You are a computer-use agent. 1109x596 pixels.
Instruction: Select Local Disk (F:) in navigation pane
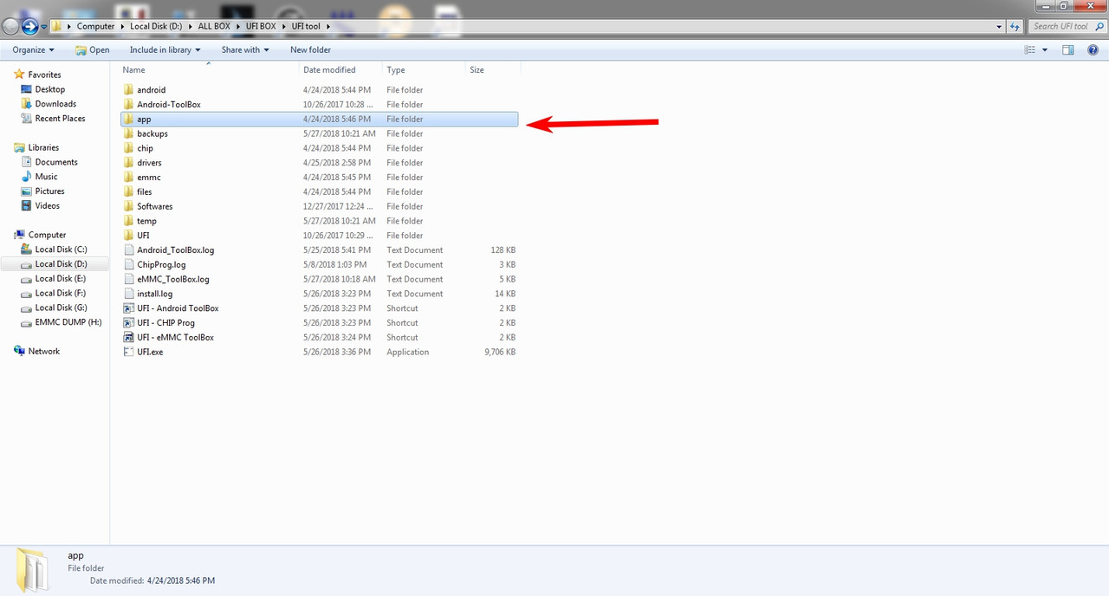60,294
